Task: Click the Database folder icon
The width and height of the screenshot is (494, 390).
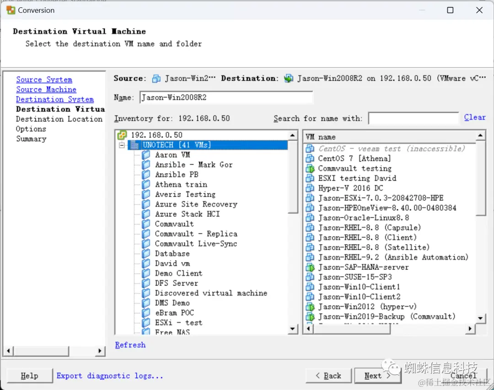Action: click(146, 254)
